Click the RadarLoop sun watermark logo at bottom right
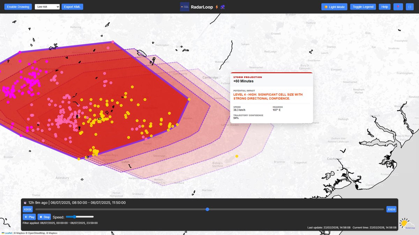Viewport: 419px width, 235px height. 407,224
